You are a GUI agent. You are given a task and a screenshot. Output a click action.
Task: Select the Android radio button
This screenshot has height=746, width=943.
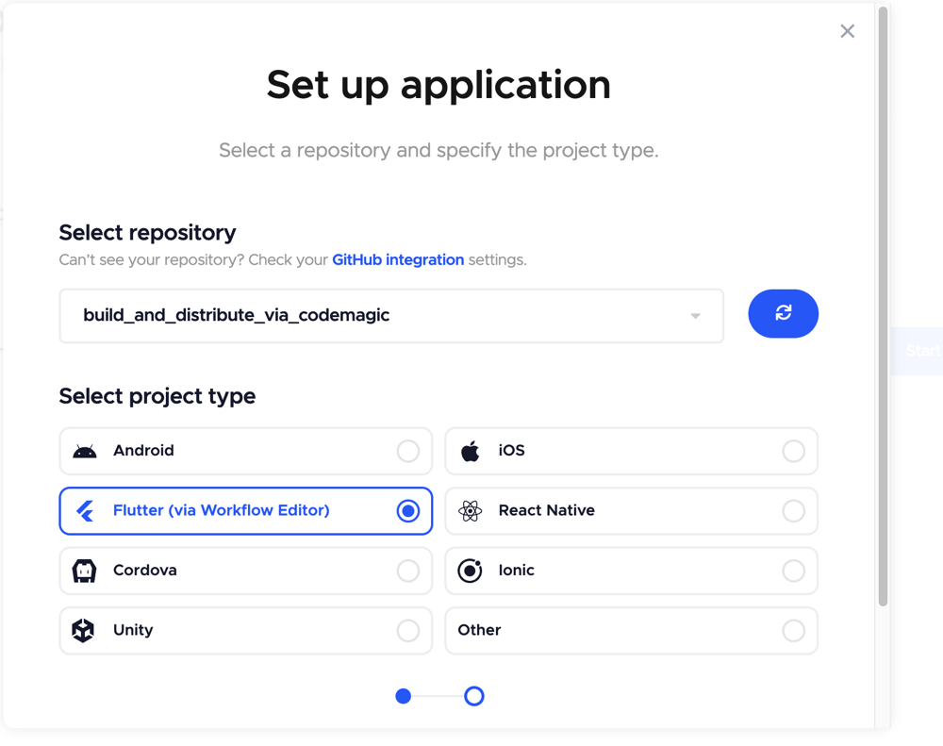point(407,451)
